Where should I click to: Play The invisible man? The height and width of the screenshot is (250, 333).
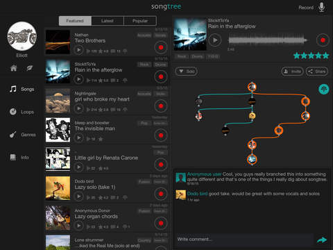78,138
